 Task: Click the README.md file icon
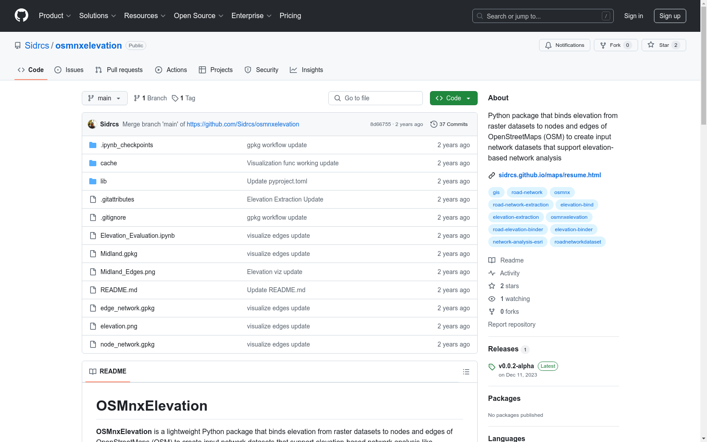[x=93, y=290]
